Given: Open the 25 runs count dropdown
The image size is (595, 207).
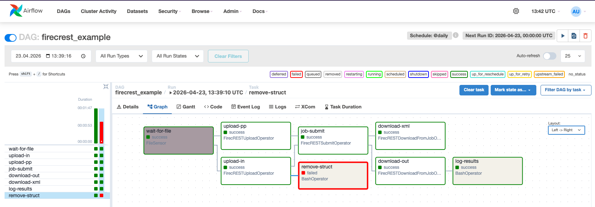Looking at the screenshot, I should [573, 56].
